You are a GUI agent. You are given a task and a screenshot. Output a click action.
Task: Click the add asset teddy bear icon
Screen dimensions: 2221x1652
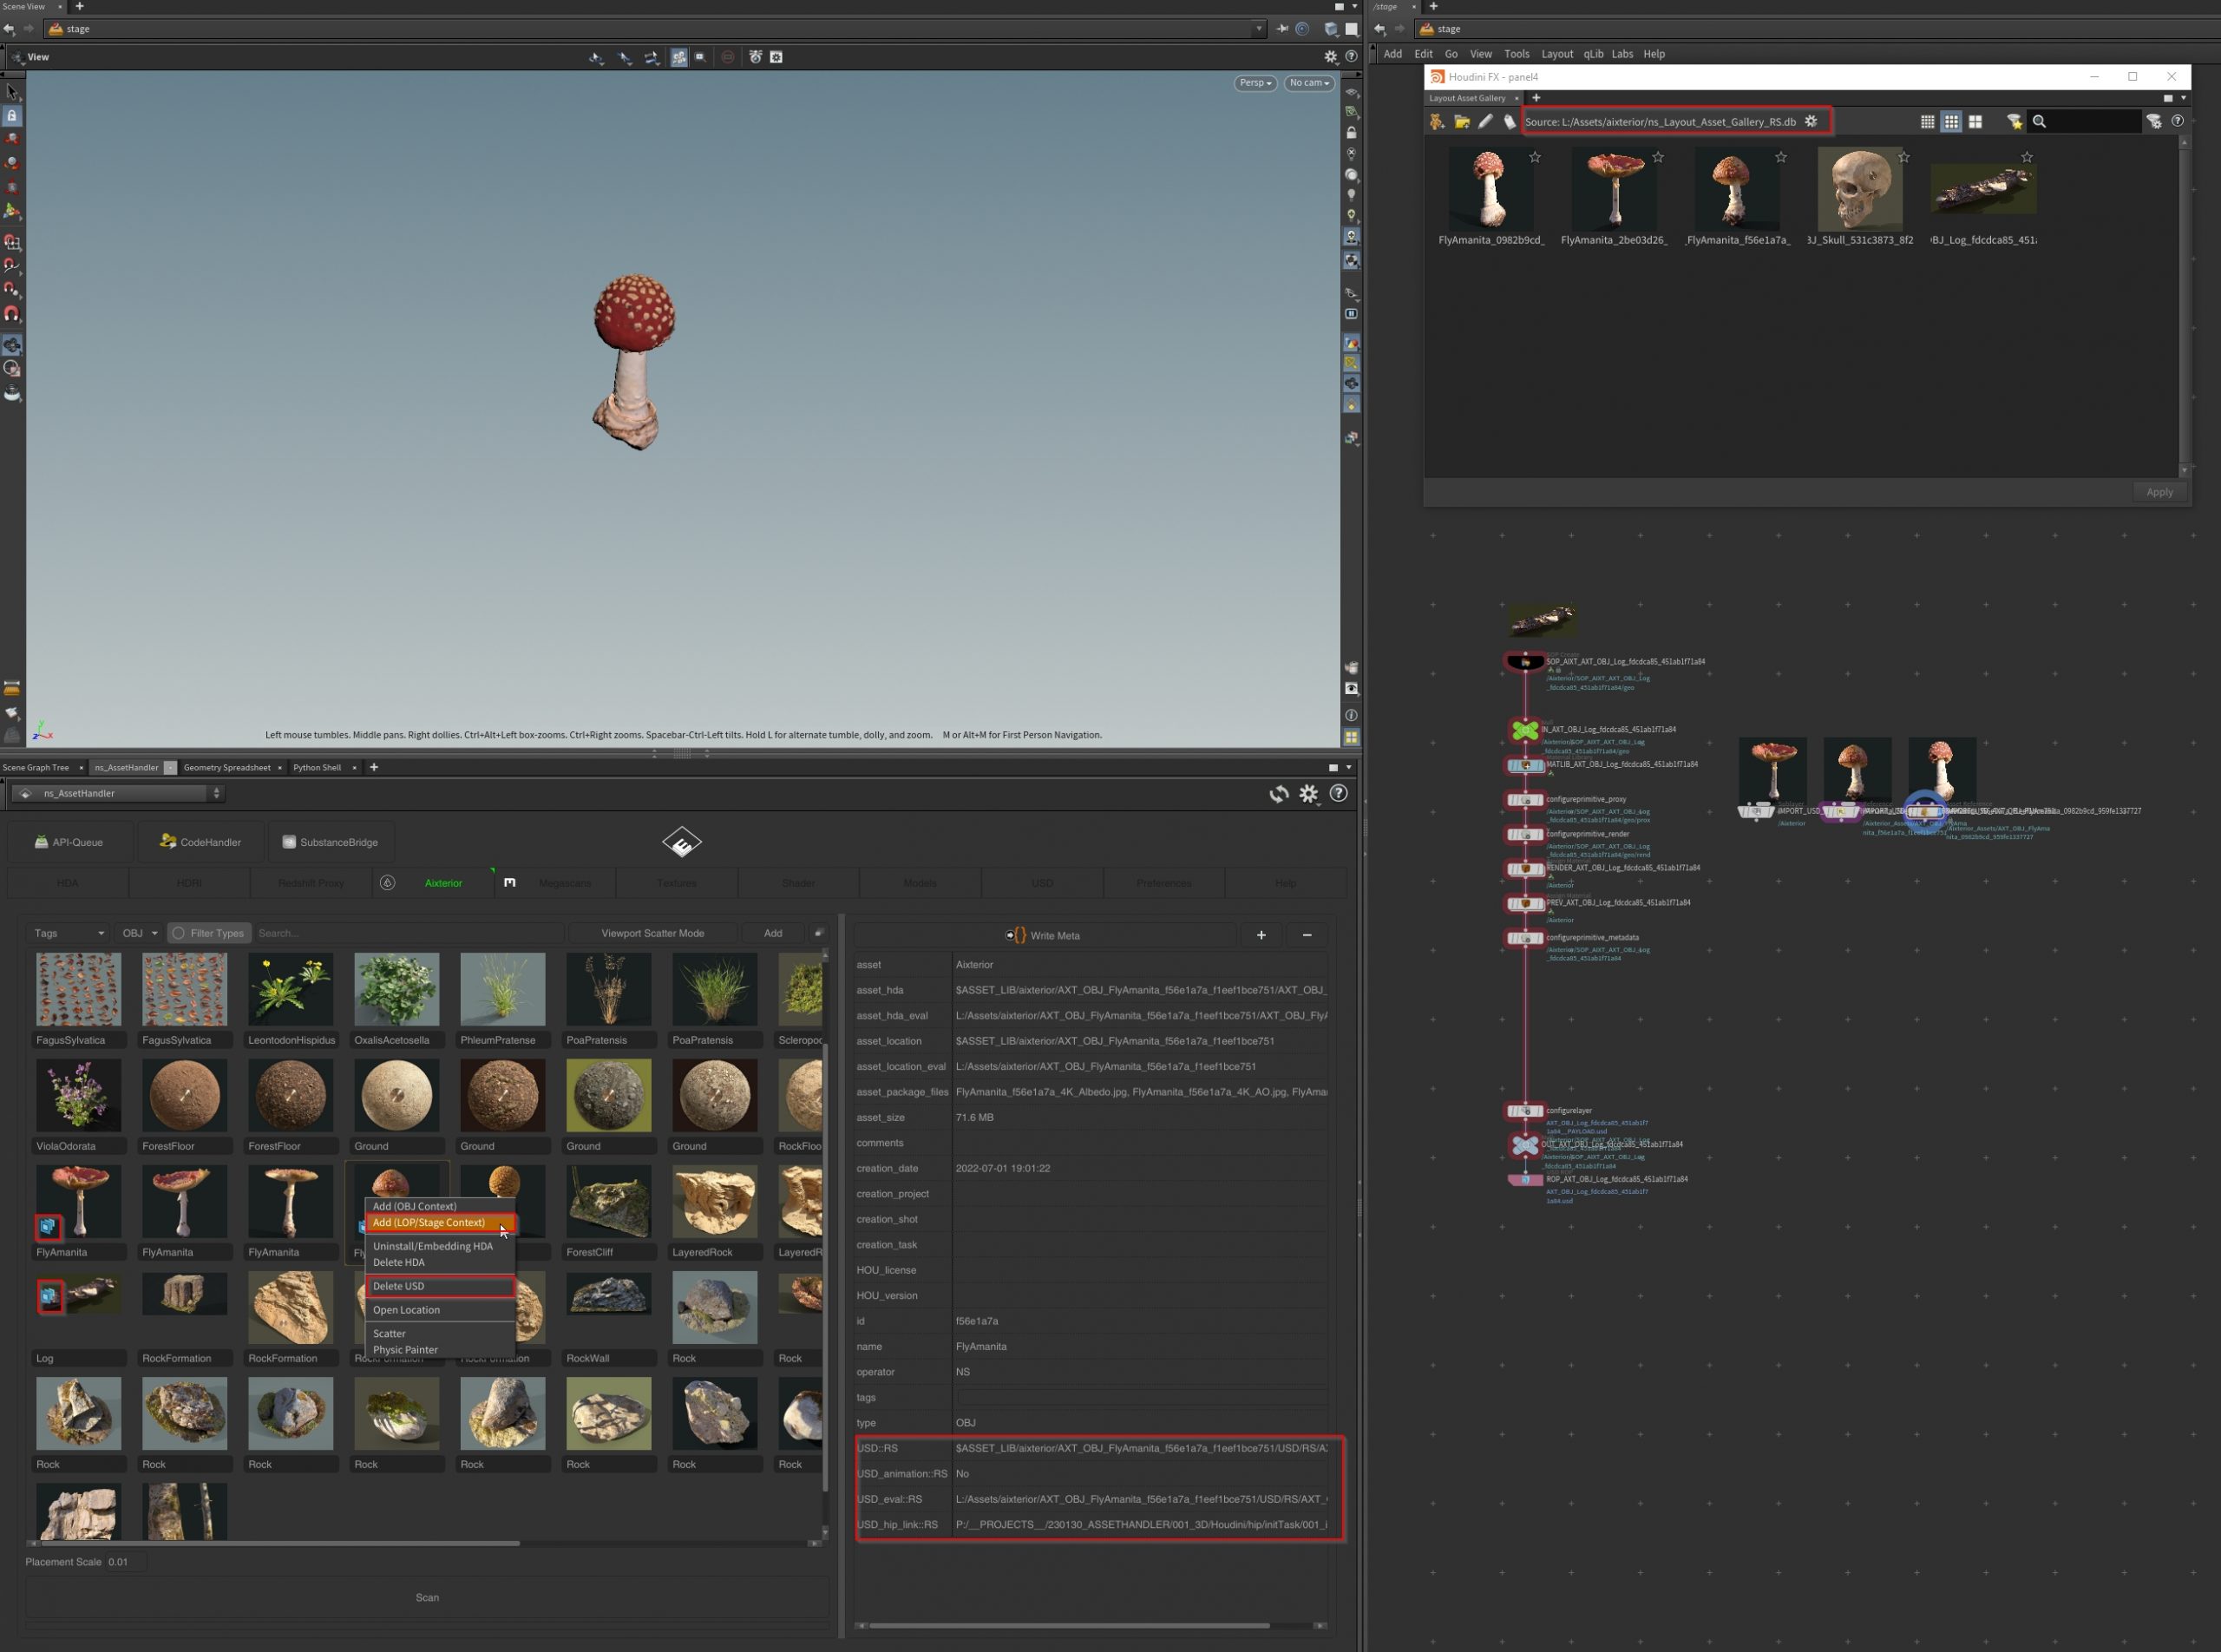click(x=1437, y=122)
